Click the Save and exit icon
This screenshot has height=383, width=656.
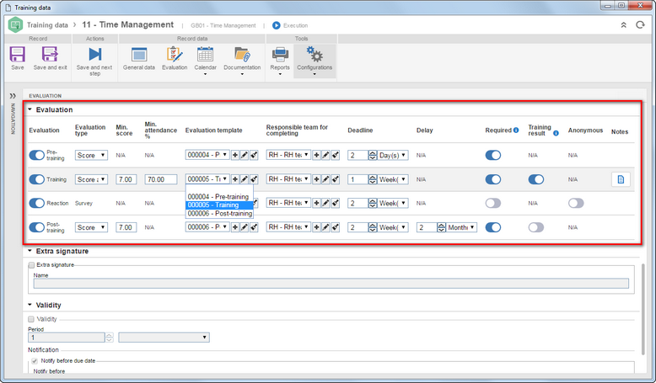pyautogui.click(x=50, y=58)
